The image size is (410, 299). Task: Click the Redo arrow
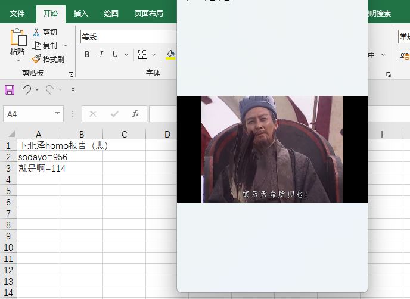[50, 90]
